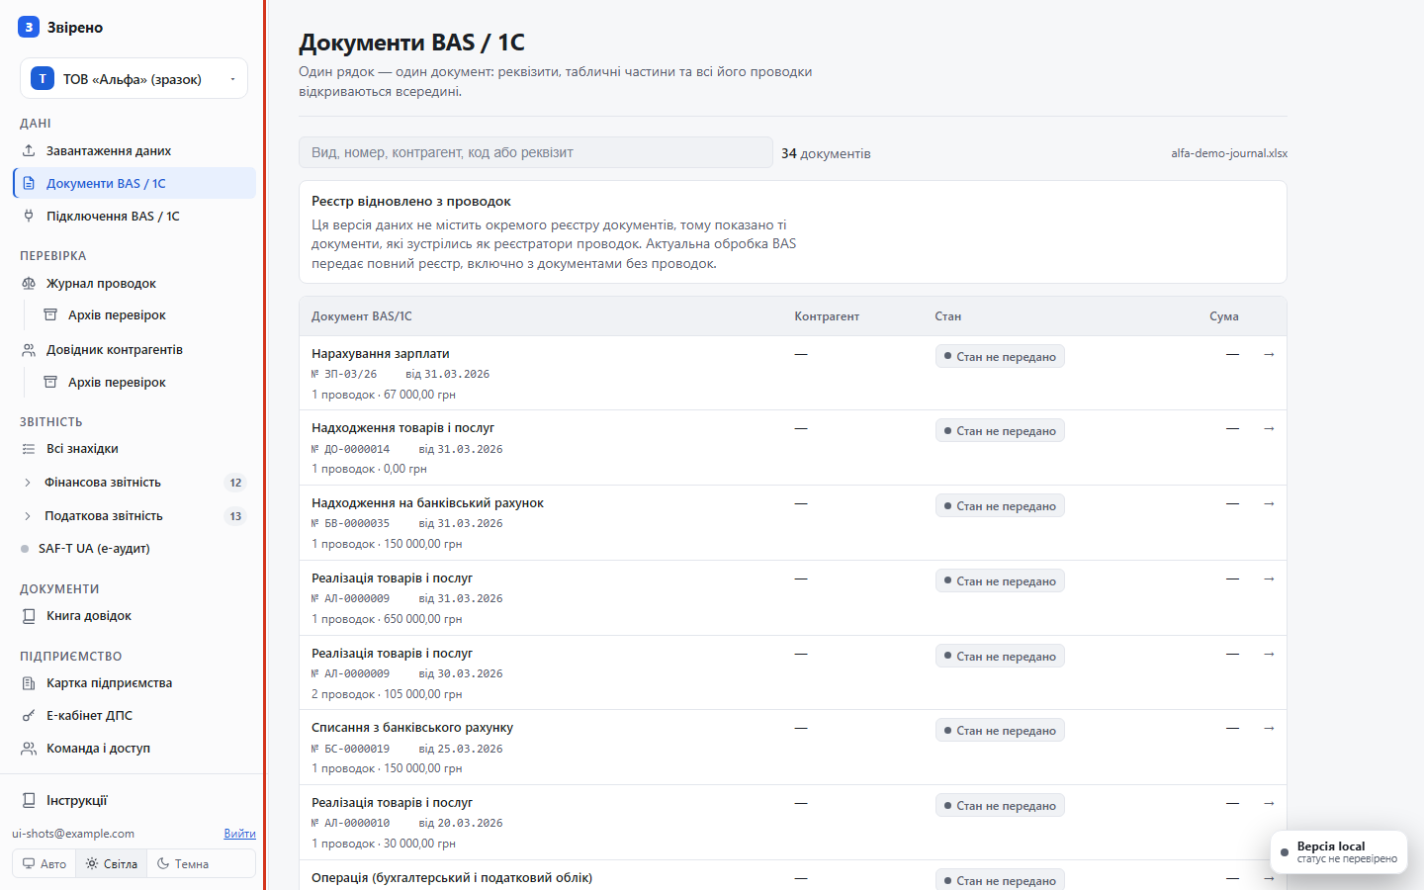Click the people icon beside Довідник контрагентів

tap(29, 350)
